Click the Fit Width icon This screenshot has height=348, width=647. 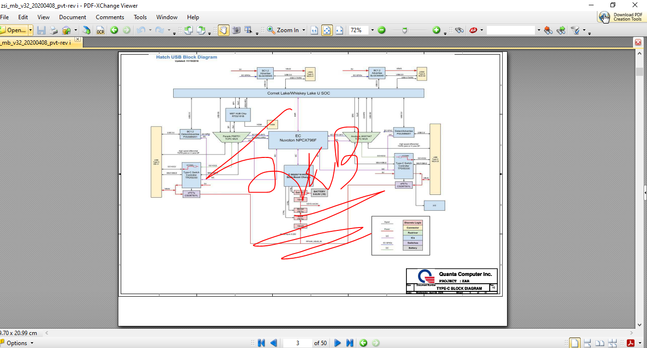click(x=340, y=30)
